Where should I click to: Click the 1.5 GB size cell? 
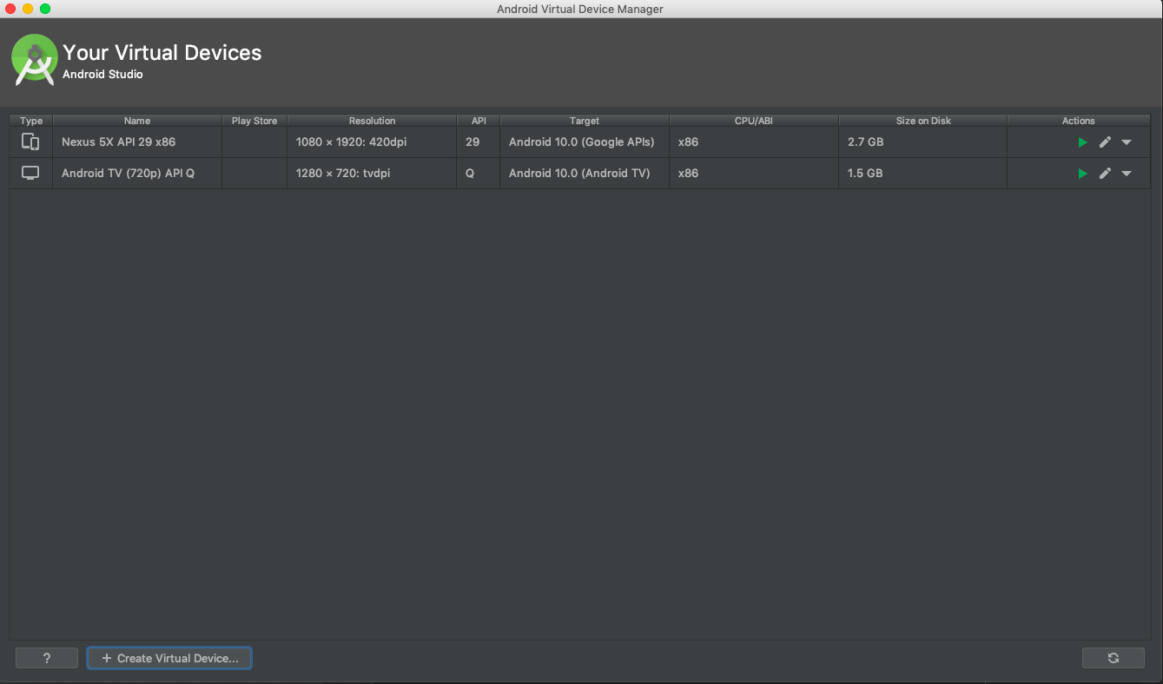[923, 173]
